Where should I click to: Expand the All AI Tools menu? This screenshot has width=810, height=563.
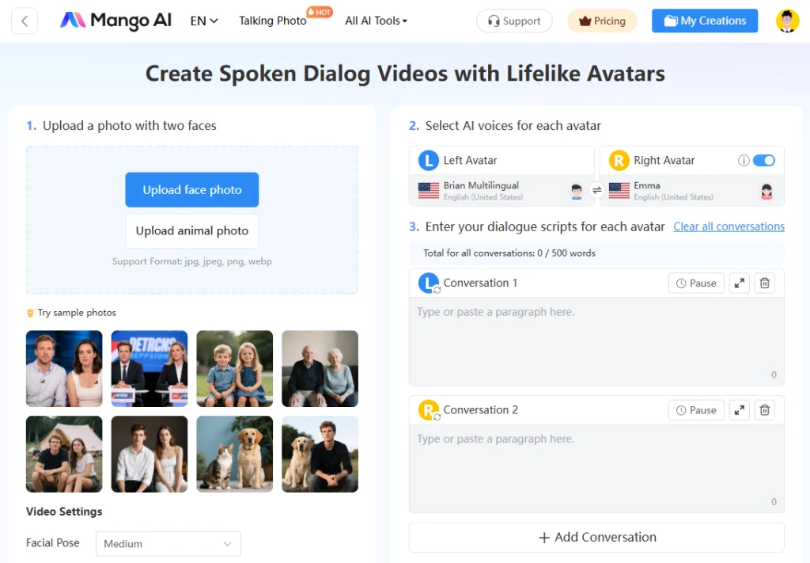click(376, 21)
